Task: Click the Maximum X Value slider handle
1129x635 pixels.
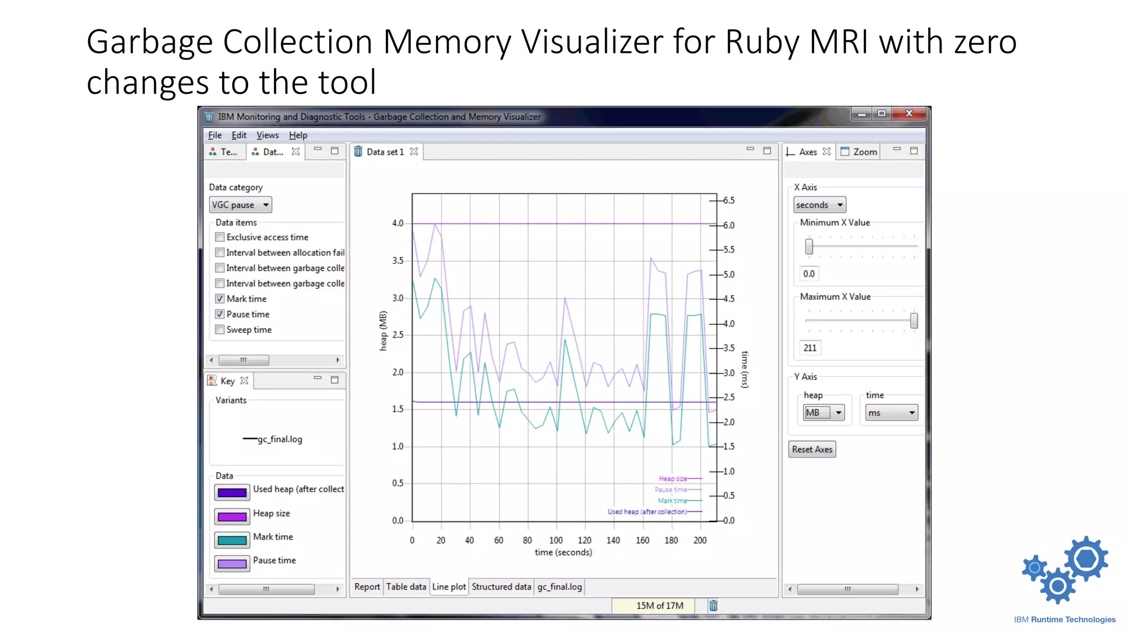Action: [913, 321]
